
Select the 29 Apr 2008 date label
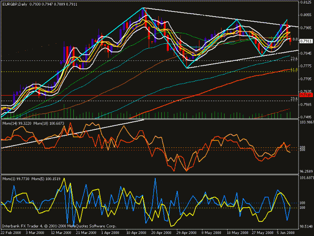(x=186, y=232)
